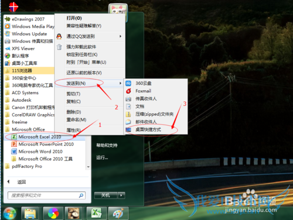Viewport: 293px width, 220px height.
Task: Expand the 360安全中心 folder
Action: pyautogui.click(x=21, y=78)
